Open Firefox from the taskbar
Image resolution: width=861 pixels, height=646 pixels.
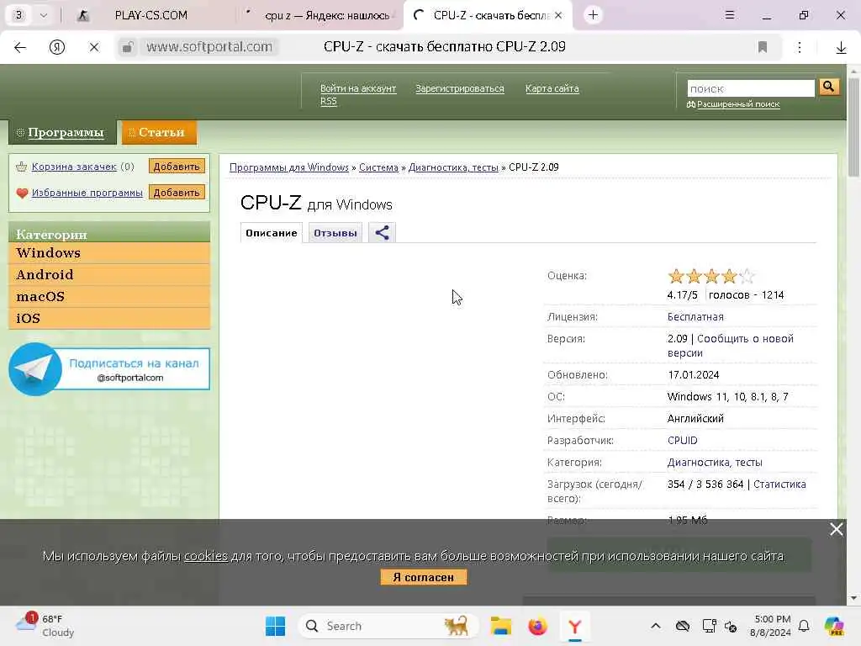coord(537,626)
